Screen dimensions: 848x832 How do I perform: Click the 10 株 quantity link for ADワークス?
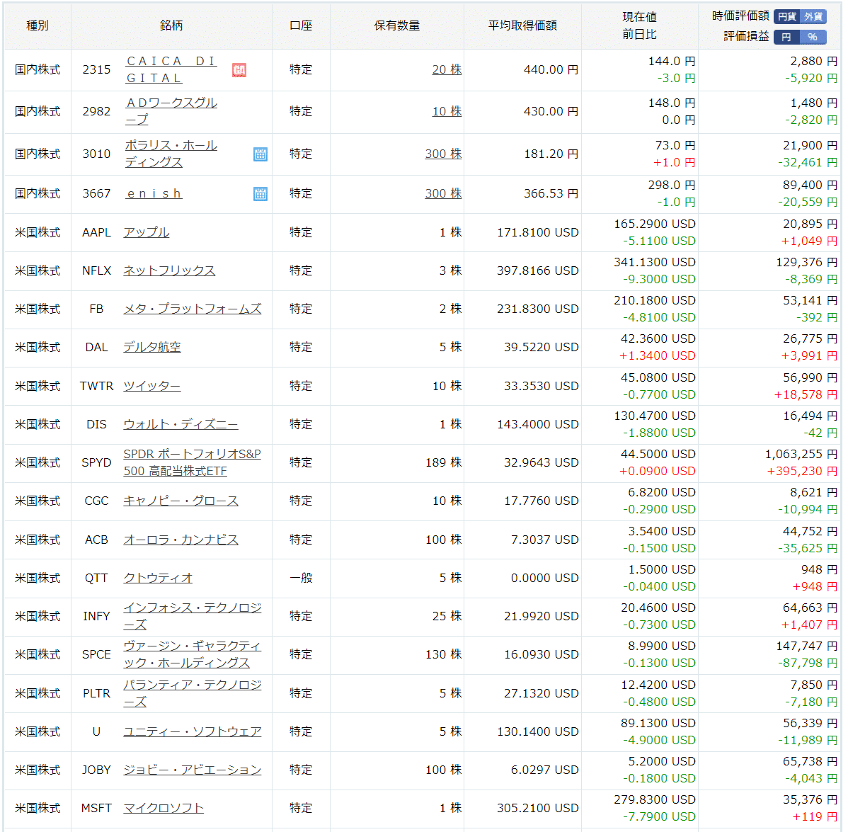coord(447,111)
